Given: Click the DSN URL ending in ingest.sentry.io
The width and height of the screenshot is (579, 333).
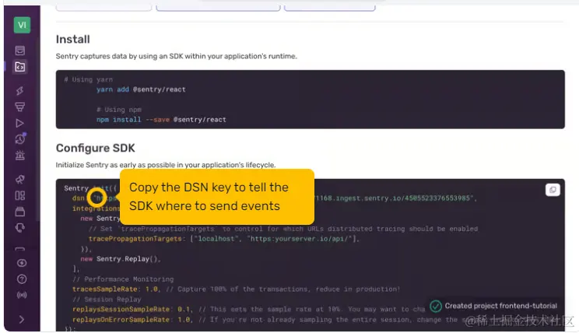Looking at the screenshot, I should click(392, 198).
